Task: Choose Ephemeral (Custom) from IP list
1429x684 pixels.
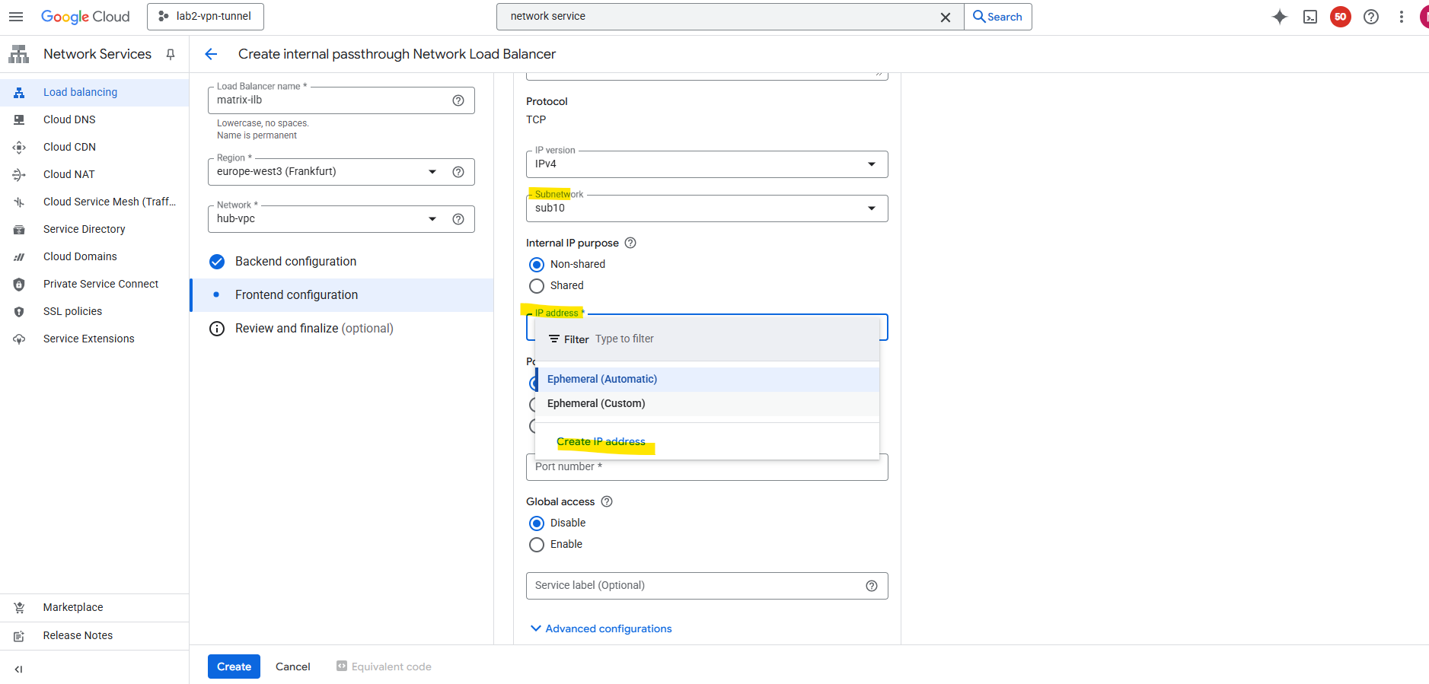Action: coord(596,403)
